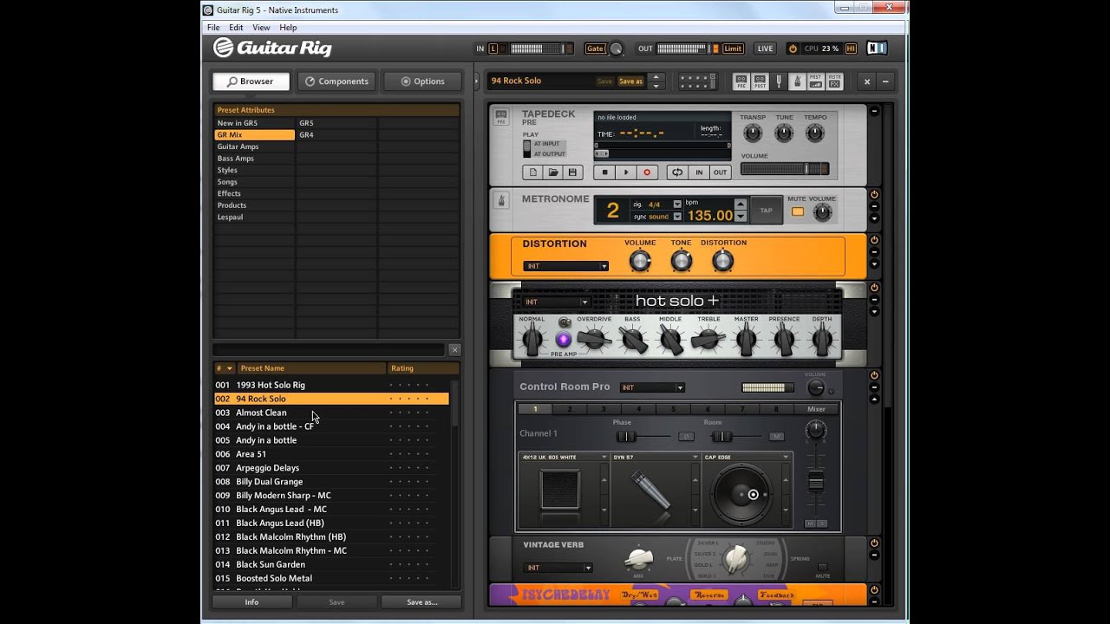Toggle the output Limit button
This screenshot has width=1110, height=624.
(733, 49)
